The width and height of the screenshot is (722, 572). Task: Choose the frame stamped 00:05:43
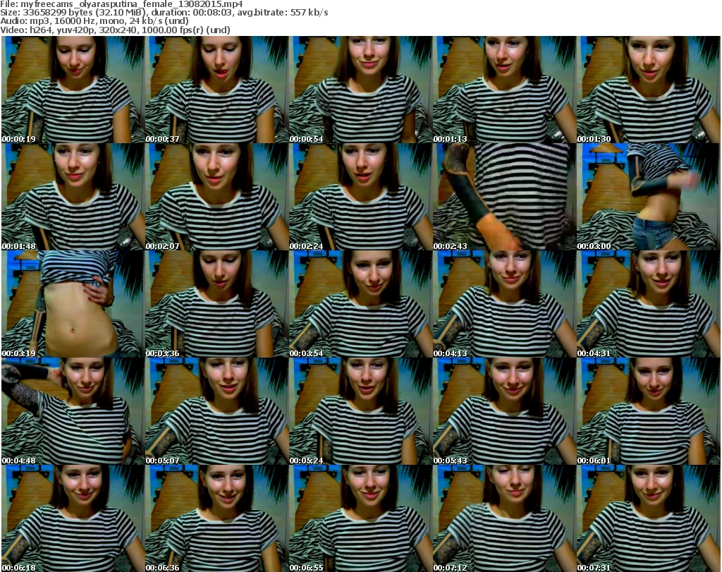[504, 411]
